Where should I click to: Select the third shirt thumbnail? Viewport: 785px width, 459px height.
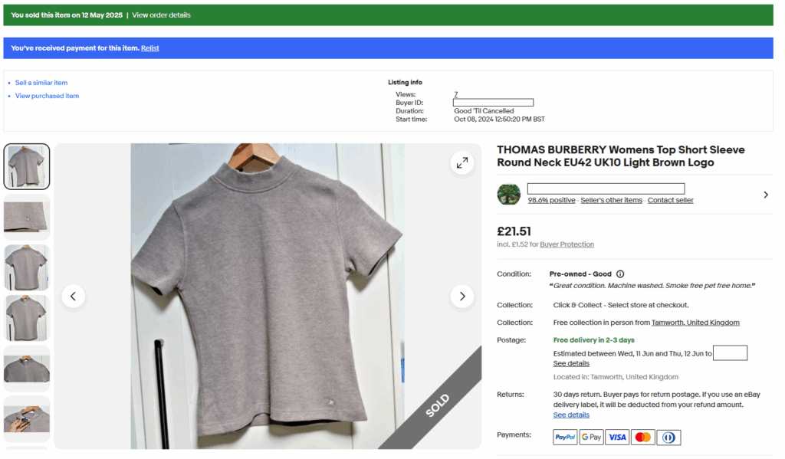(x=27, y=267)
